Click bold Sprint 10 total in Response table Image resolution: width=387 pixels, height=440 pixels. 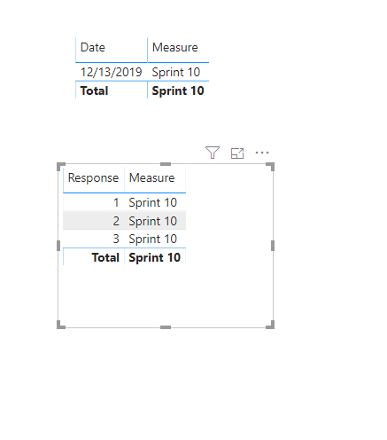155,257
